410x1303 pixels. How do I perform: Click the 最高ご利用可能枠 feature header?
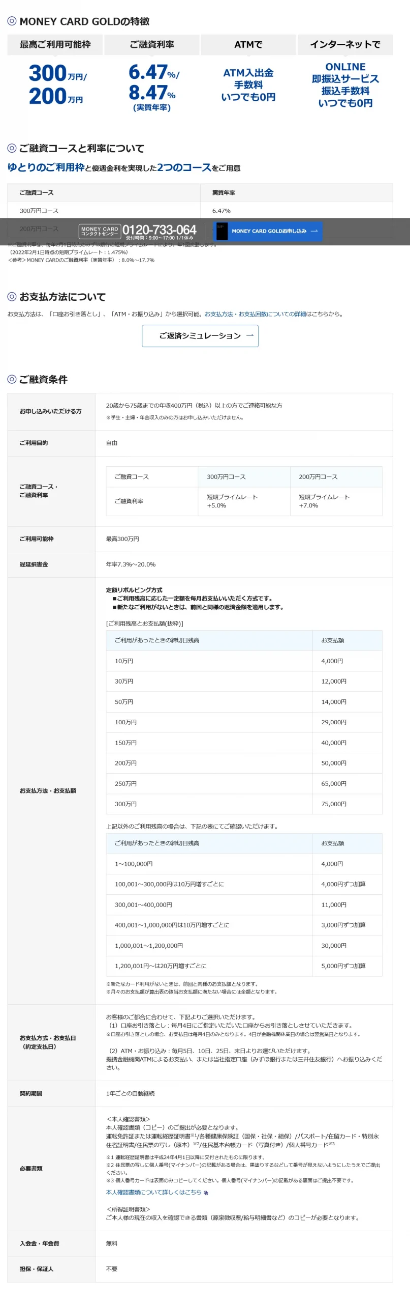55,45
